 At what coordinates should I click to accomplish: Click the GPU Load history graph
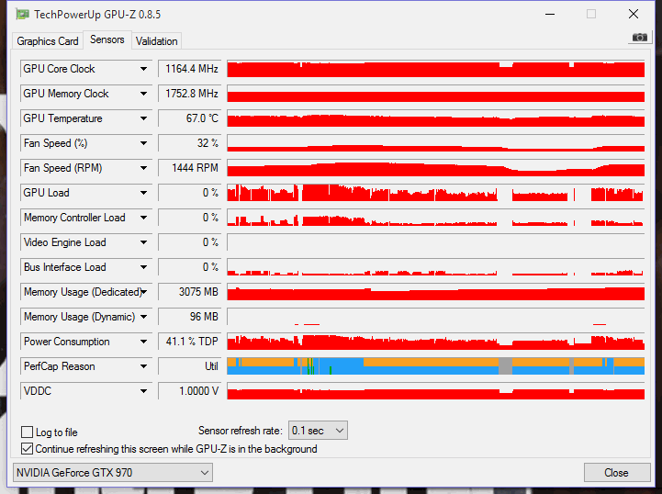click(436, 193)
